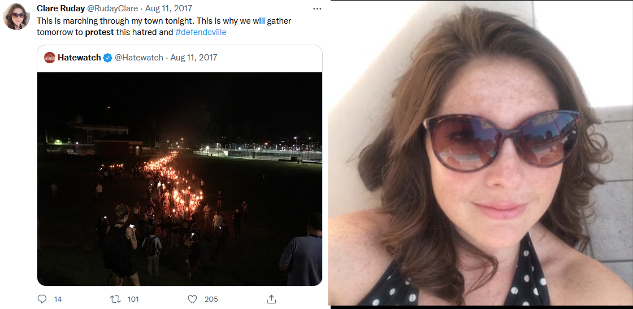Open the torch march photo

(179, 179)
